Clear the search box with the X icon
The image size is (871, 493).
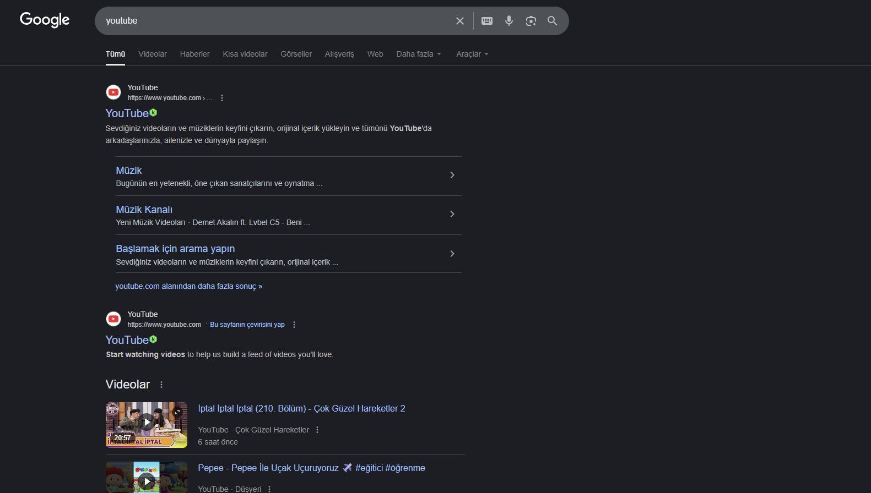point(460,21)
